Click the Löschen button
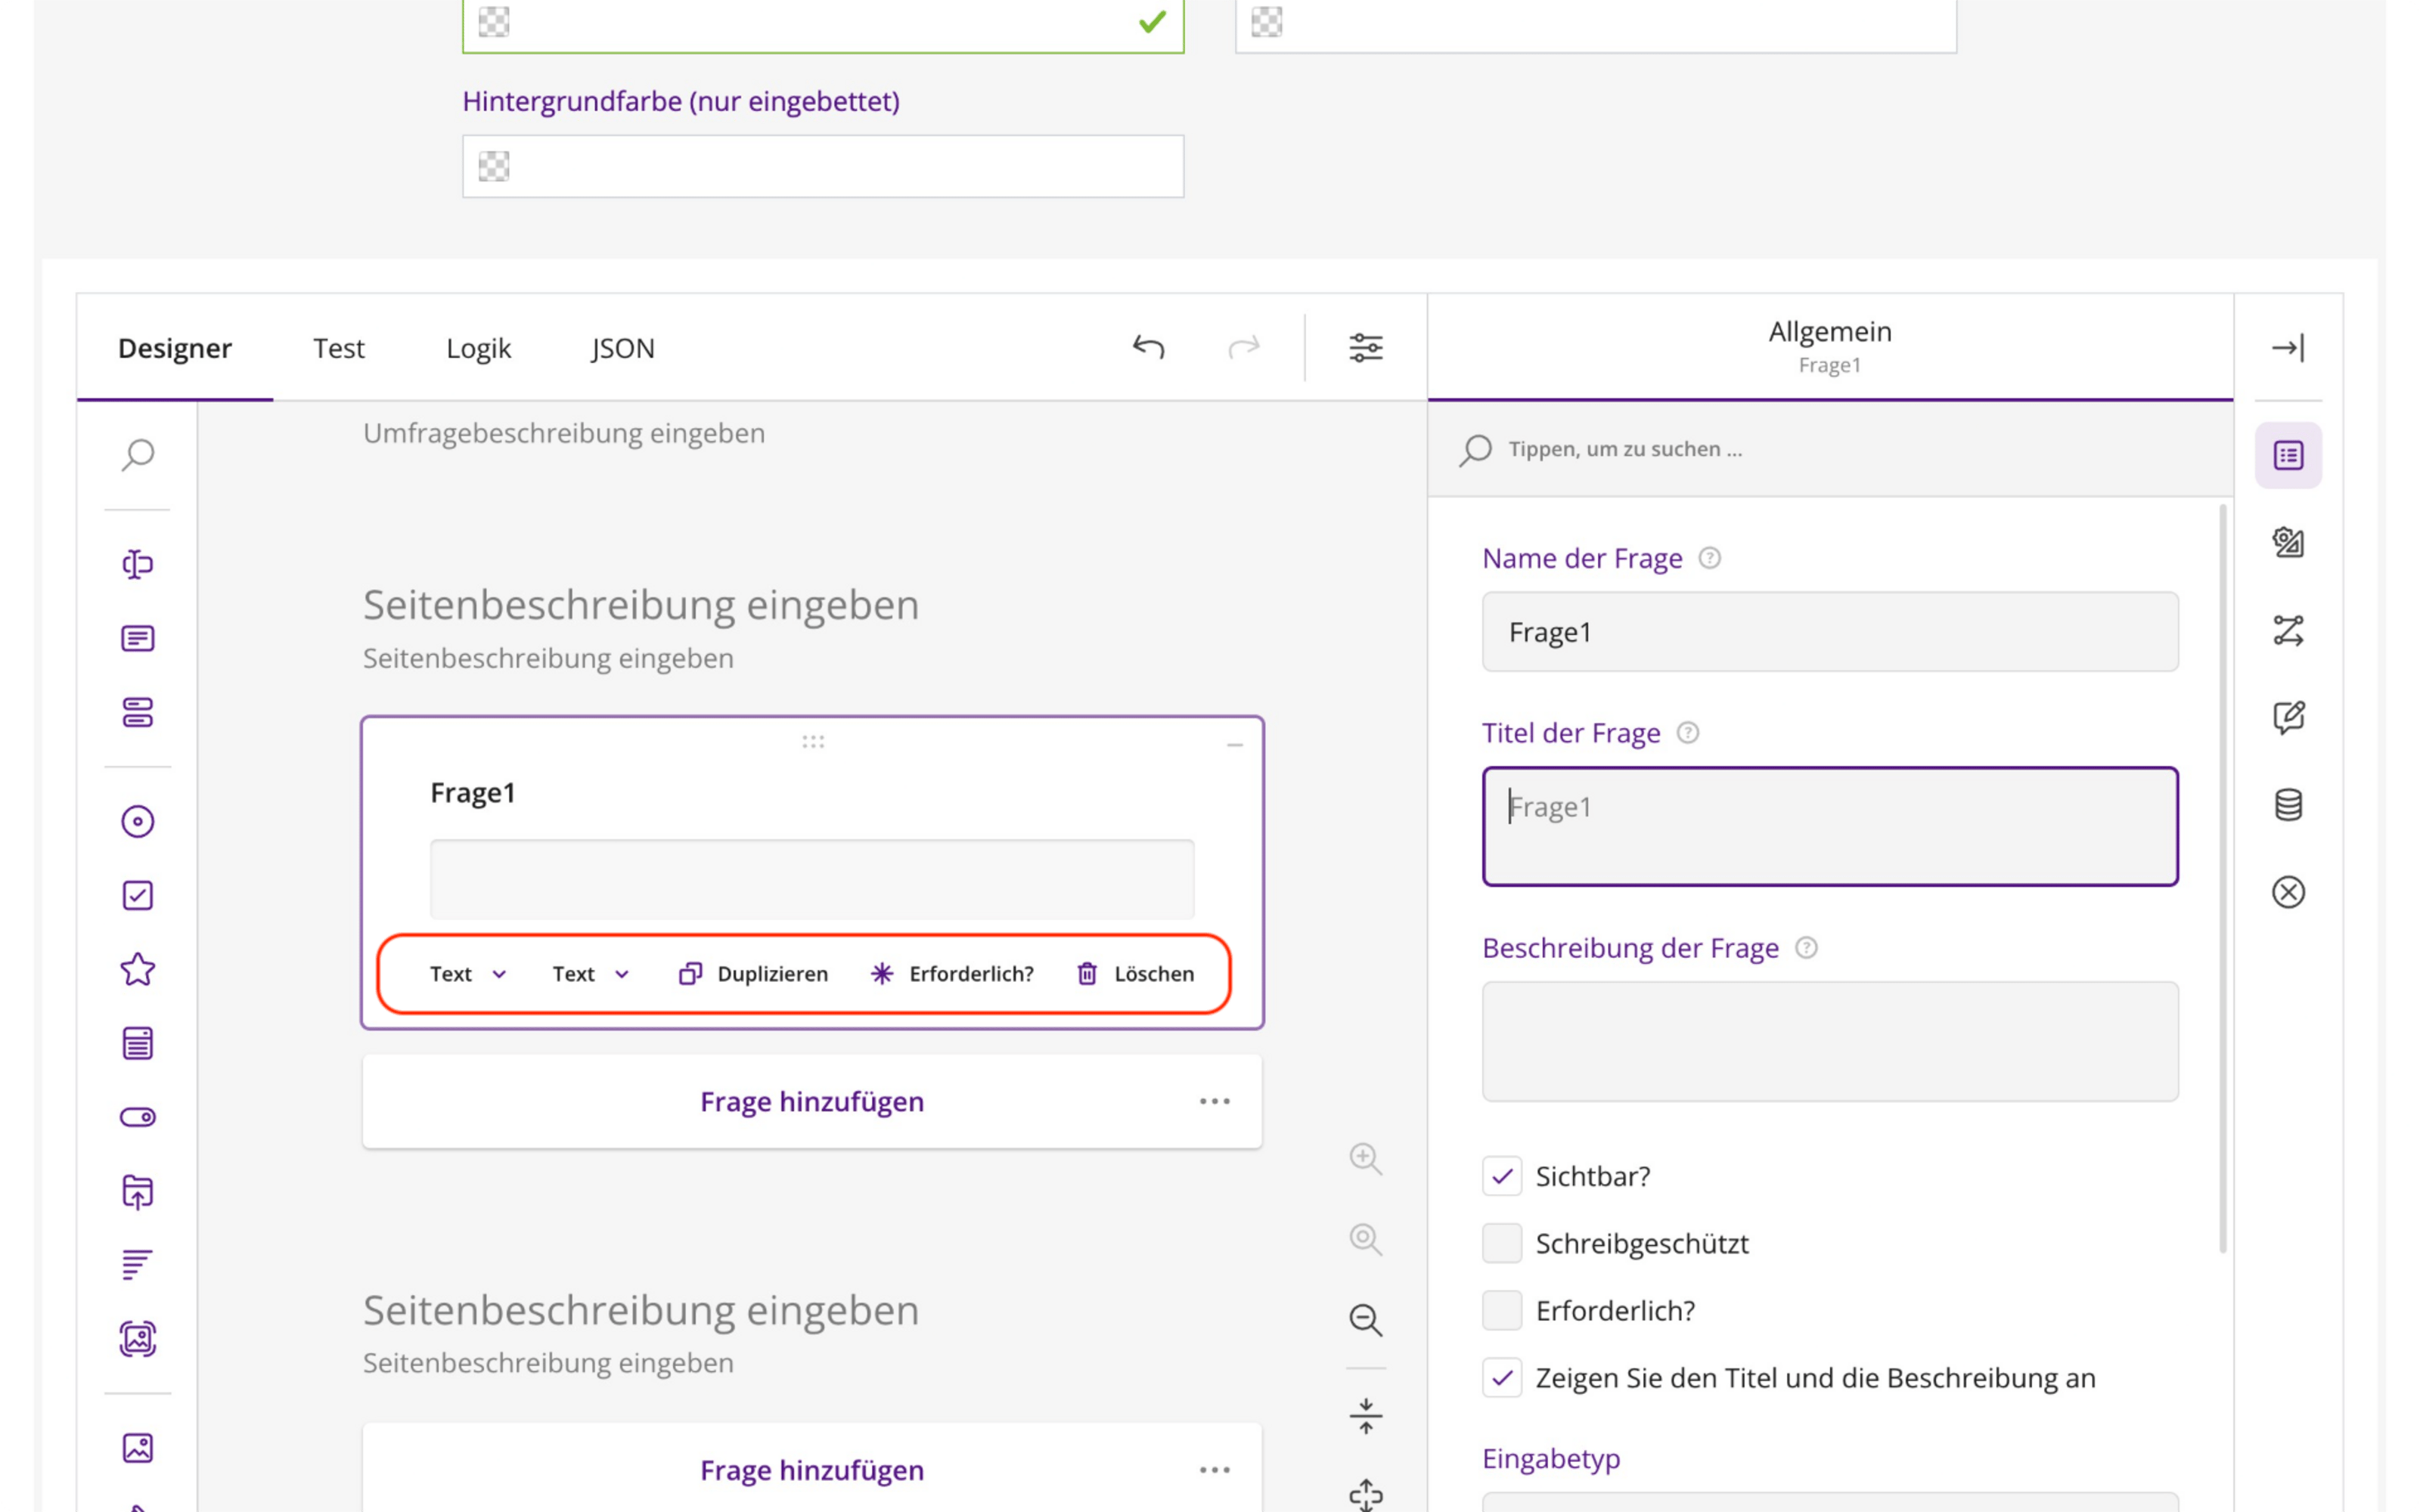Image resolution: width=2420 pixels, height=1512 pixels. (x=1135, y=974)
